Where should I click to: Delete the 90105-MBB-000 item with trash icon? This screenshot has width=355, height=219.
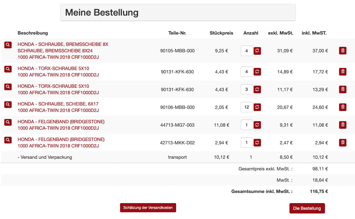pyautogui.click(x=343, y=51)
